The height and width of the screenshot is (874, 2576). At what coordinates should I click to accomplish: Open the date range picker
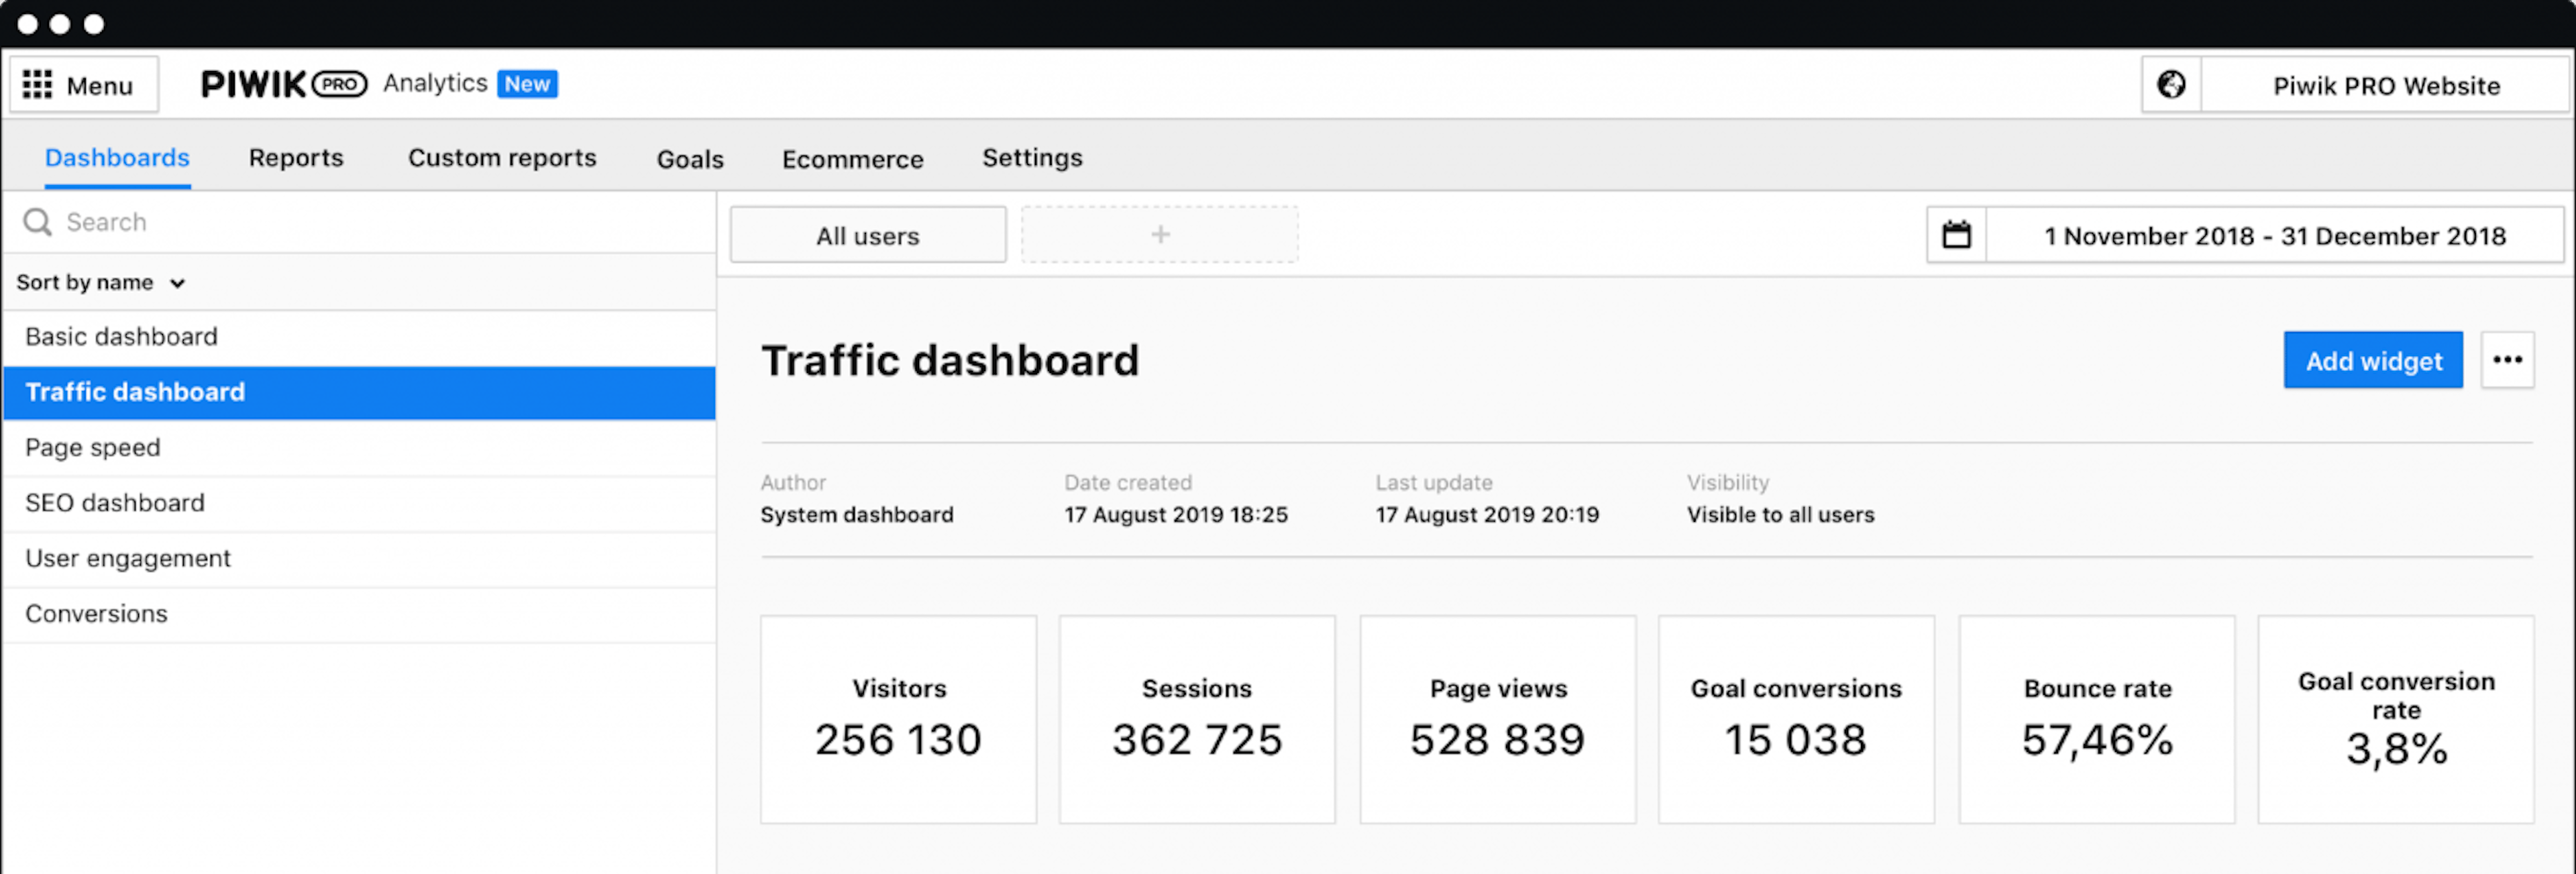tap(2274, 236)
